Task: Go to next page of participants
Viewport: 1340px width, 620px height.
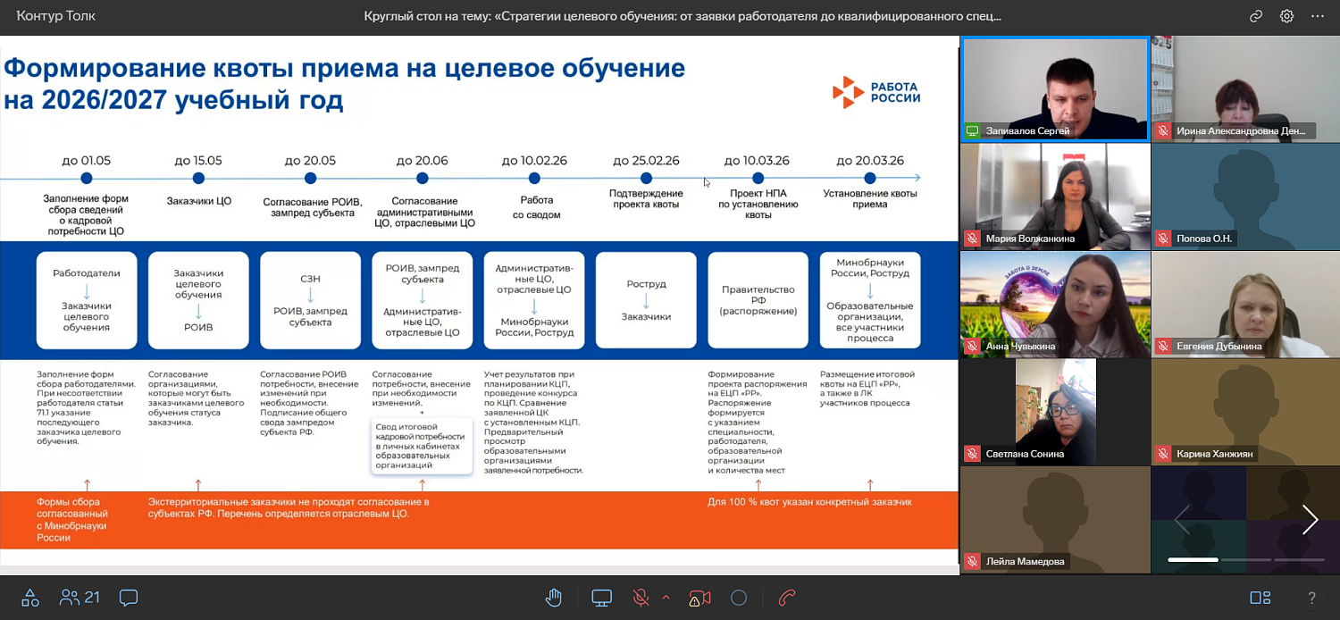Action: 1310,519
